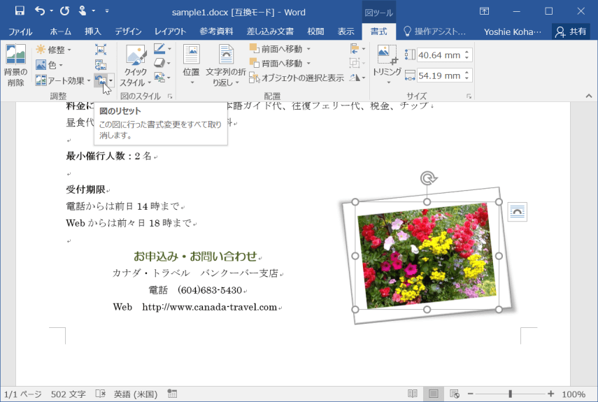Click 前面へ移動 bring forward

point(276,49)
